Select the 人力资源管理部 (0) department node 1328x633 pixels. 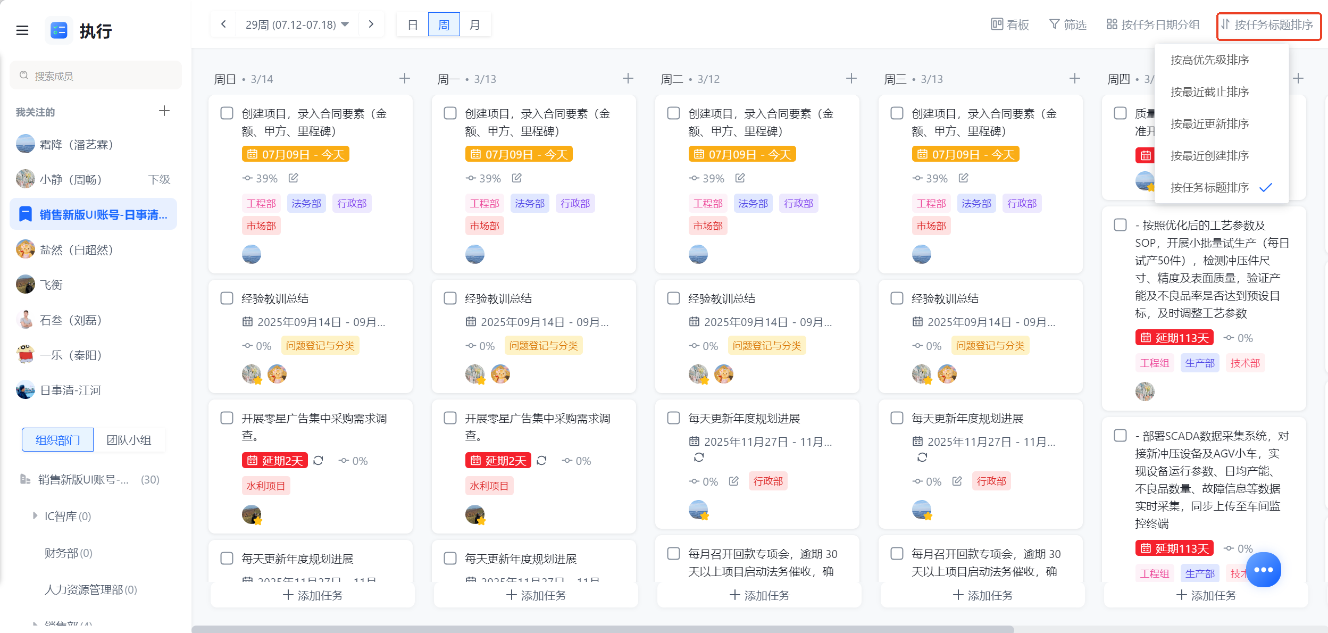click(90, 589)
